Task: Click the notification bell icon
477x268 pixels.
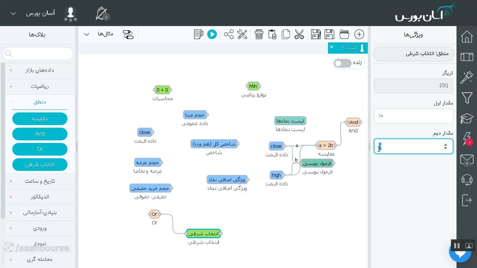Action: pos(101,13)
